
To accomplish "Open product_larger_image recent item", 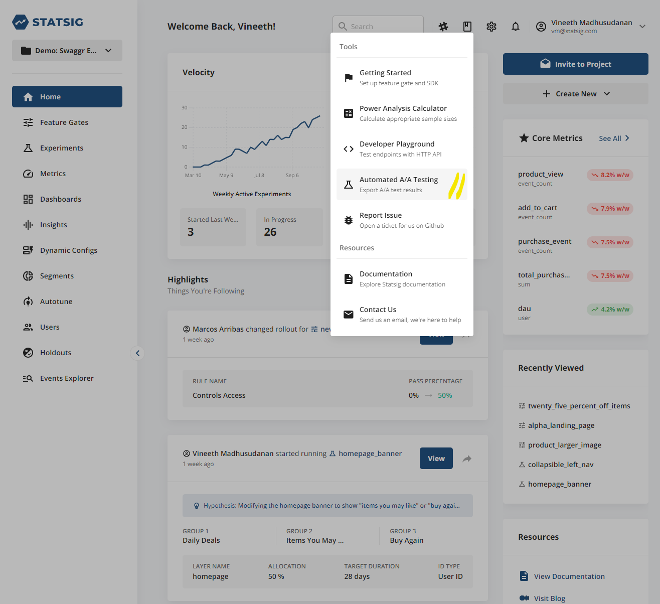I will [565, 445].
